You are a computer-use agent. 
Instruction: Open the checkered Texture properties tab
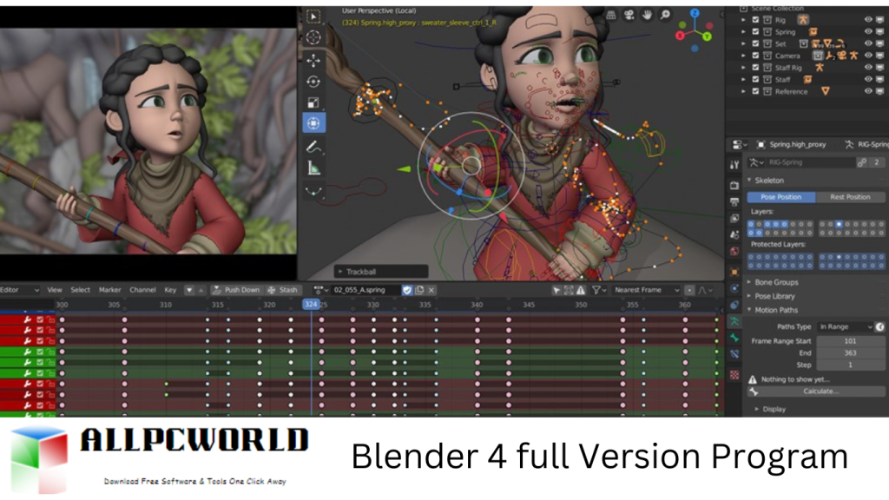[x=734, y=375]
